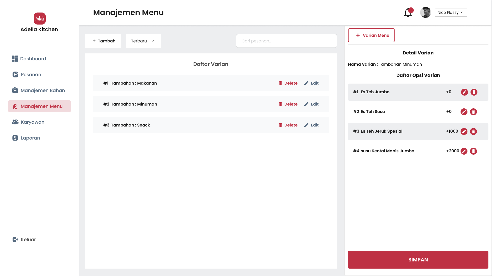Delete susu Kental Manis Jumbo option

tap(473, 151)
